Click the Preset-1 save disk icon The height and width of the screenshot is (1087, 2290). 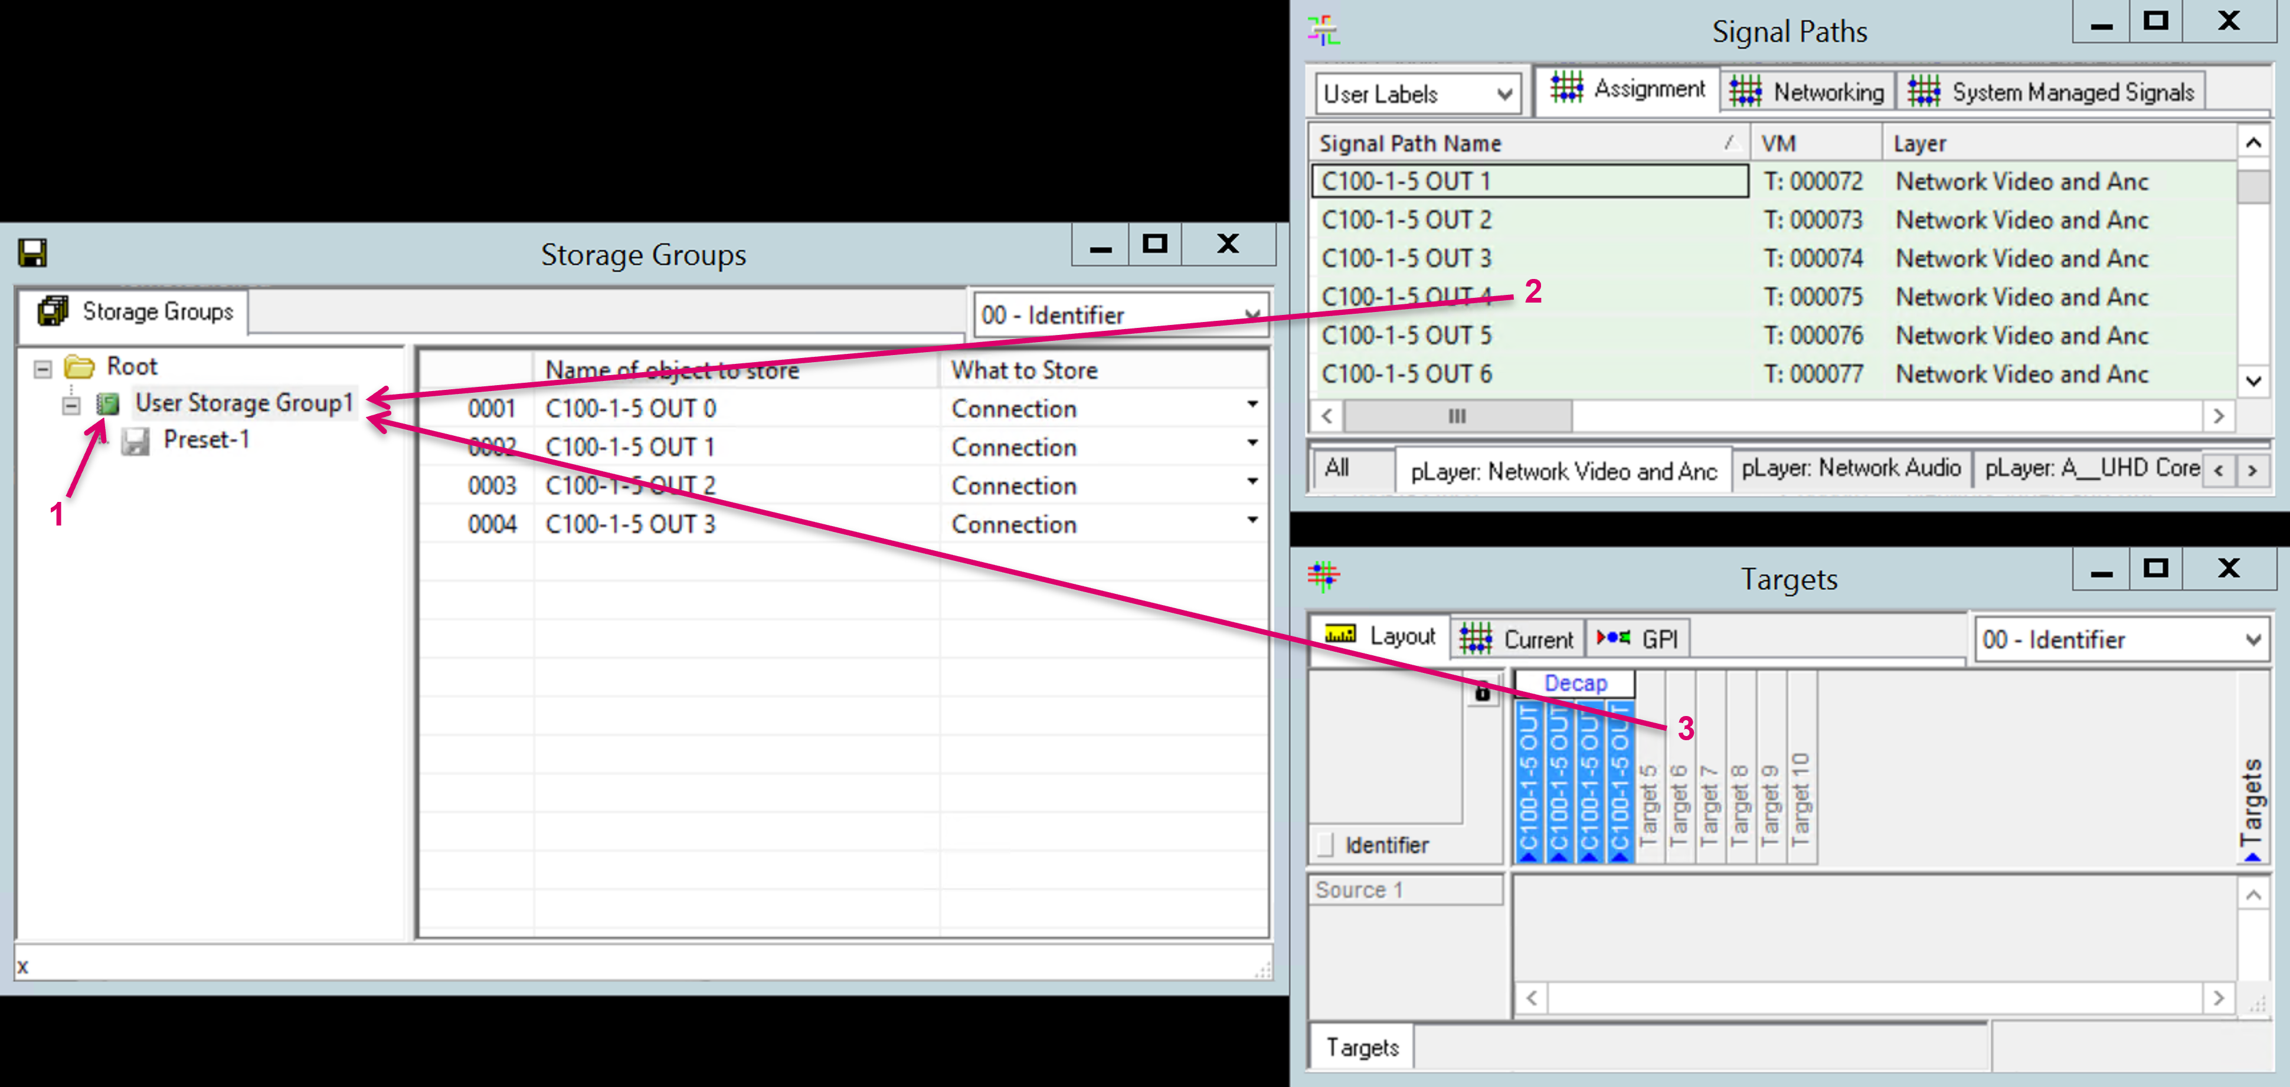click(x=135, y=441)
